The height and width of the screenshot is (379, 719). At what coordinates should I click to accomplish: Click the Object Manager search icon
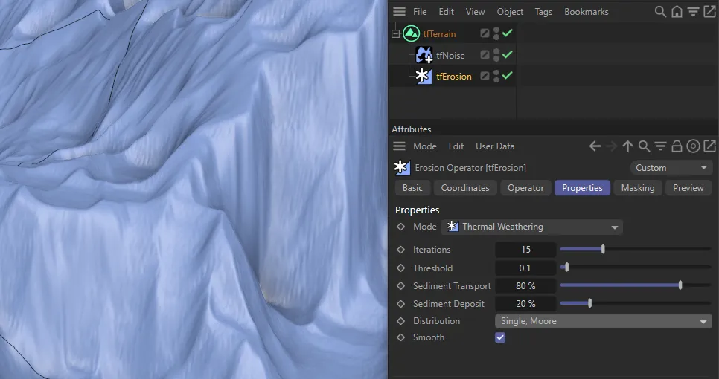click(x=660, y=11)
